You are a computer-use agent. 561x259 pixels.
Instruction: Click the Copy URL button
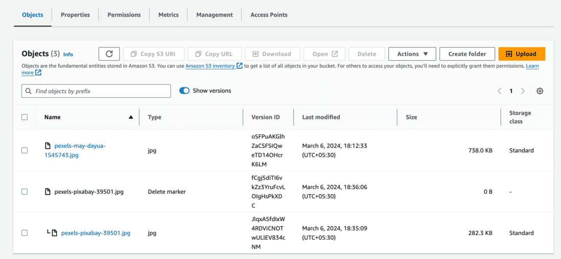coord(214,54)
